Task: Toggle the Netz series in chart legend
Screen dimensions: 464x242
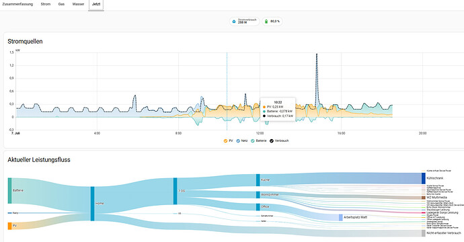Action: coord(241,140)
